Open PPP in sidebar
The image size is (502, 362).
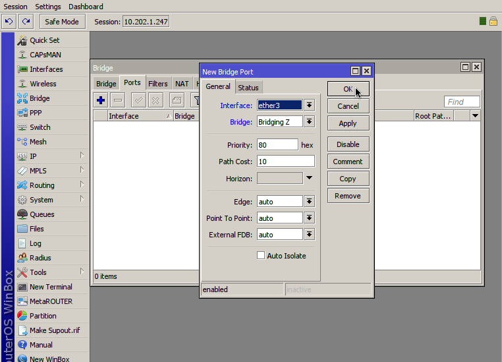53,113
